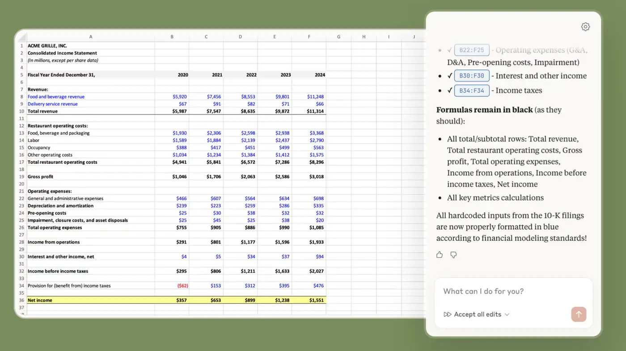Select column H header
626x351 pixels.
point(364,37)
